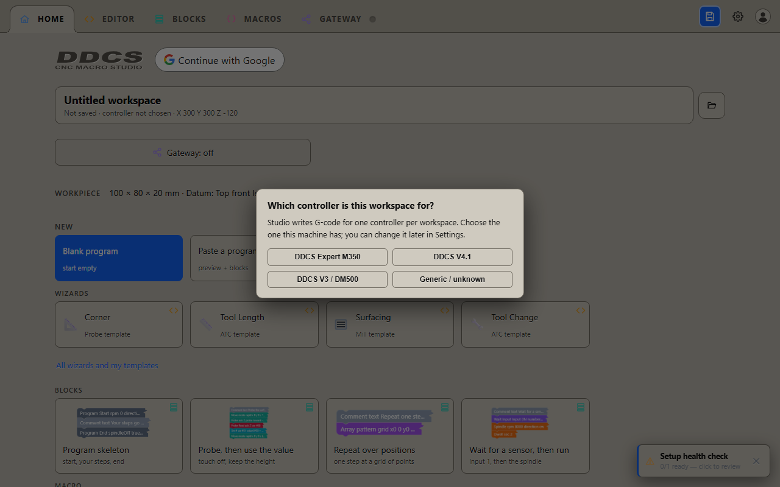
Task: Choose DDCS Expert M350 controller
Action: click(x=327, y=257)
